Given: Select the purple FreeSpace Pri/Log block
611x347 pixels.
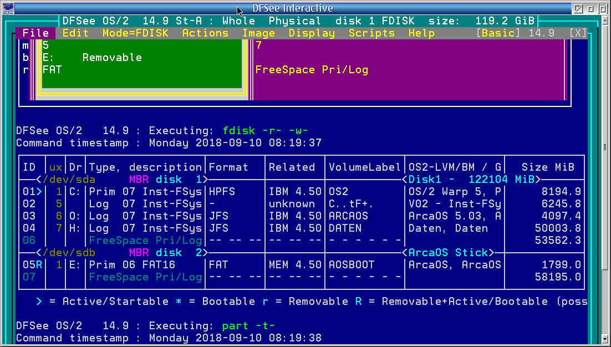Looking at the screenshot, I should point(409,69).
